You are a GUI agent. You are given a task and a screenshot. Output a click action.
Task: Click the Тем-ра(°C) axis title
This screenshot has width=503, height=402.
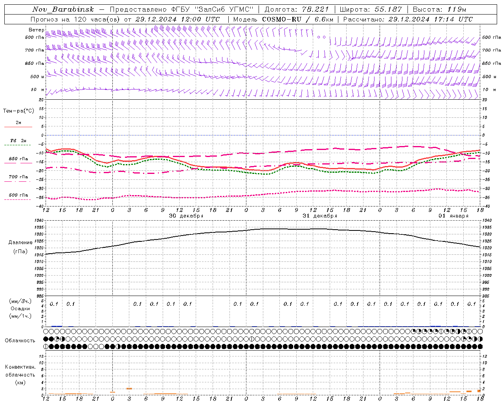[18, 111]
